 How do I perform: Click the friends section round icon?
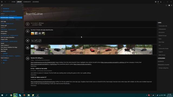pos(28,31)
